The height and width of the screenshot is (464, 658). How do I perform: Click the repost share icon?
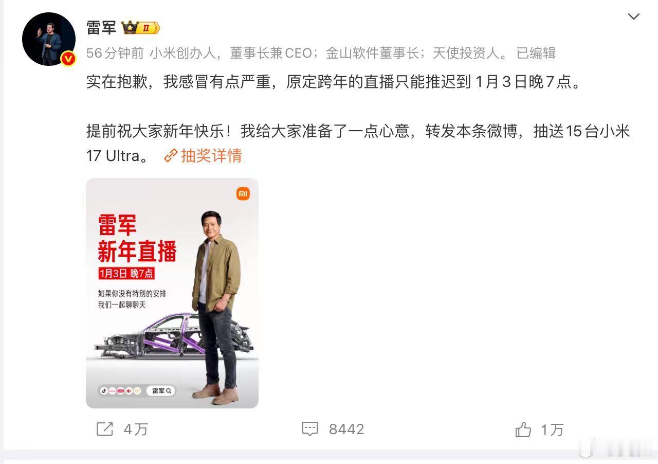point(105,429)
